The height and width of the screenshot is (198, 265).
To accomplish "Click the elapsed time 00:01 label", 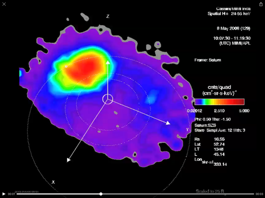I will 12,194.
